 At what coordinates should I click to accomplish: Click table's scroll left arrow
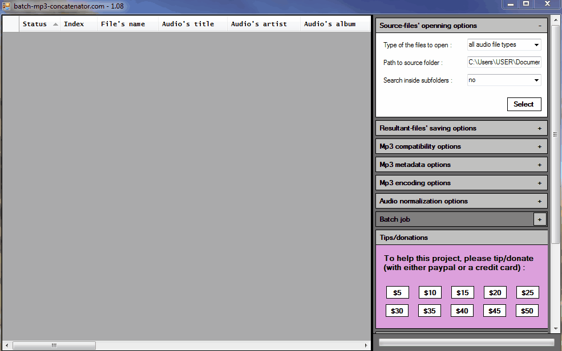point(7,345)
